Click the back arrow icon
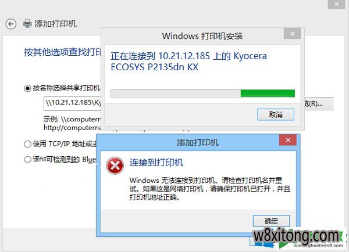The width and height of the screenshot is (349, 252). [10, 24]
